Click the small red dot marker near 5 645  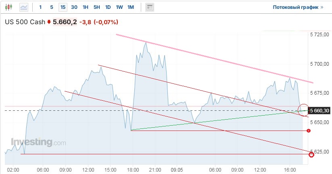click(x=309, y=130)
